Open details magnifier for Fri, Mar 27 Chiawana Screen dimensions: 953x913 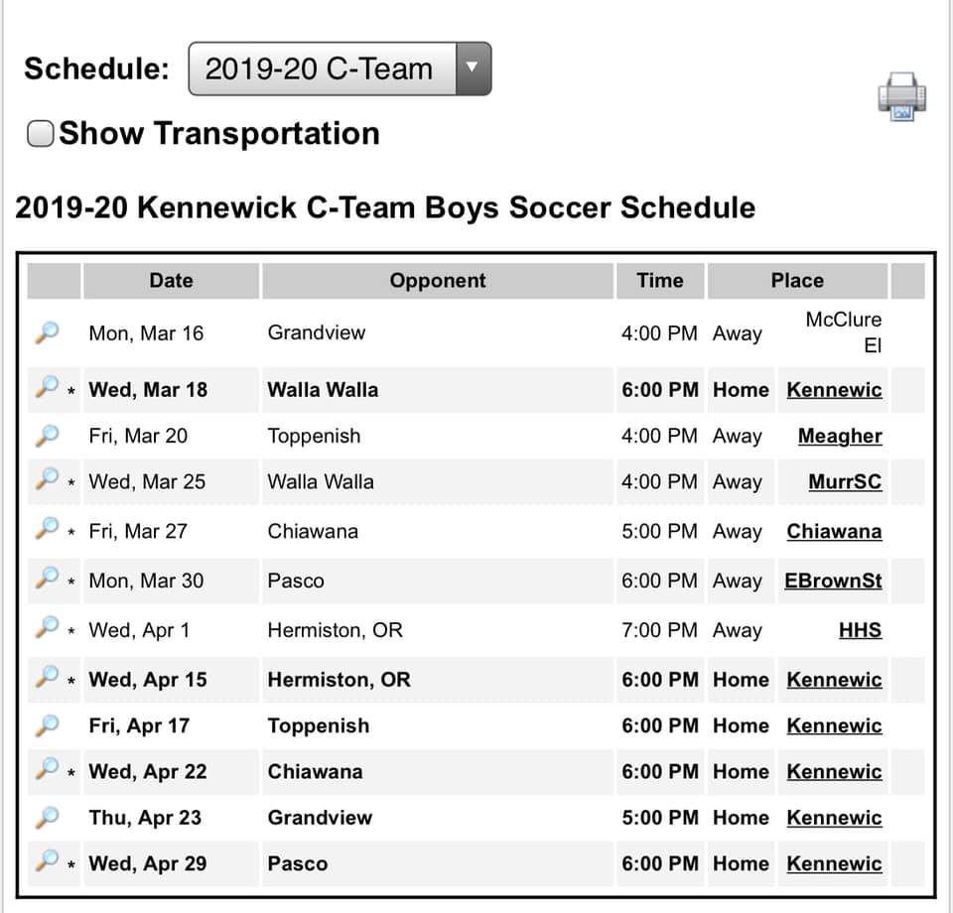pos(48,529)
